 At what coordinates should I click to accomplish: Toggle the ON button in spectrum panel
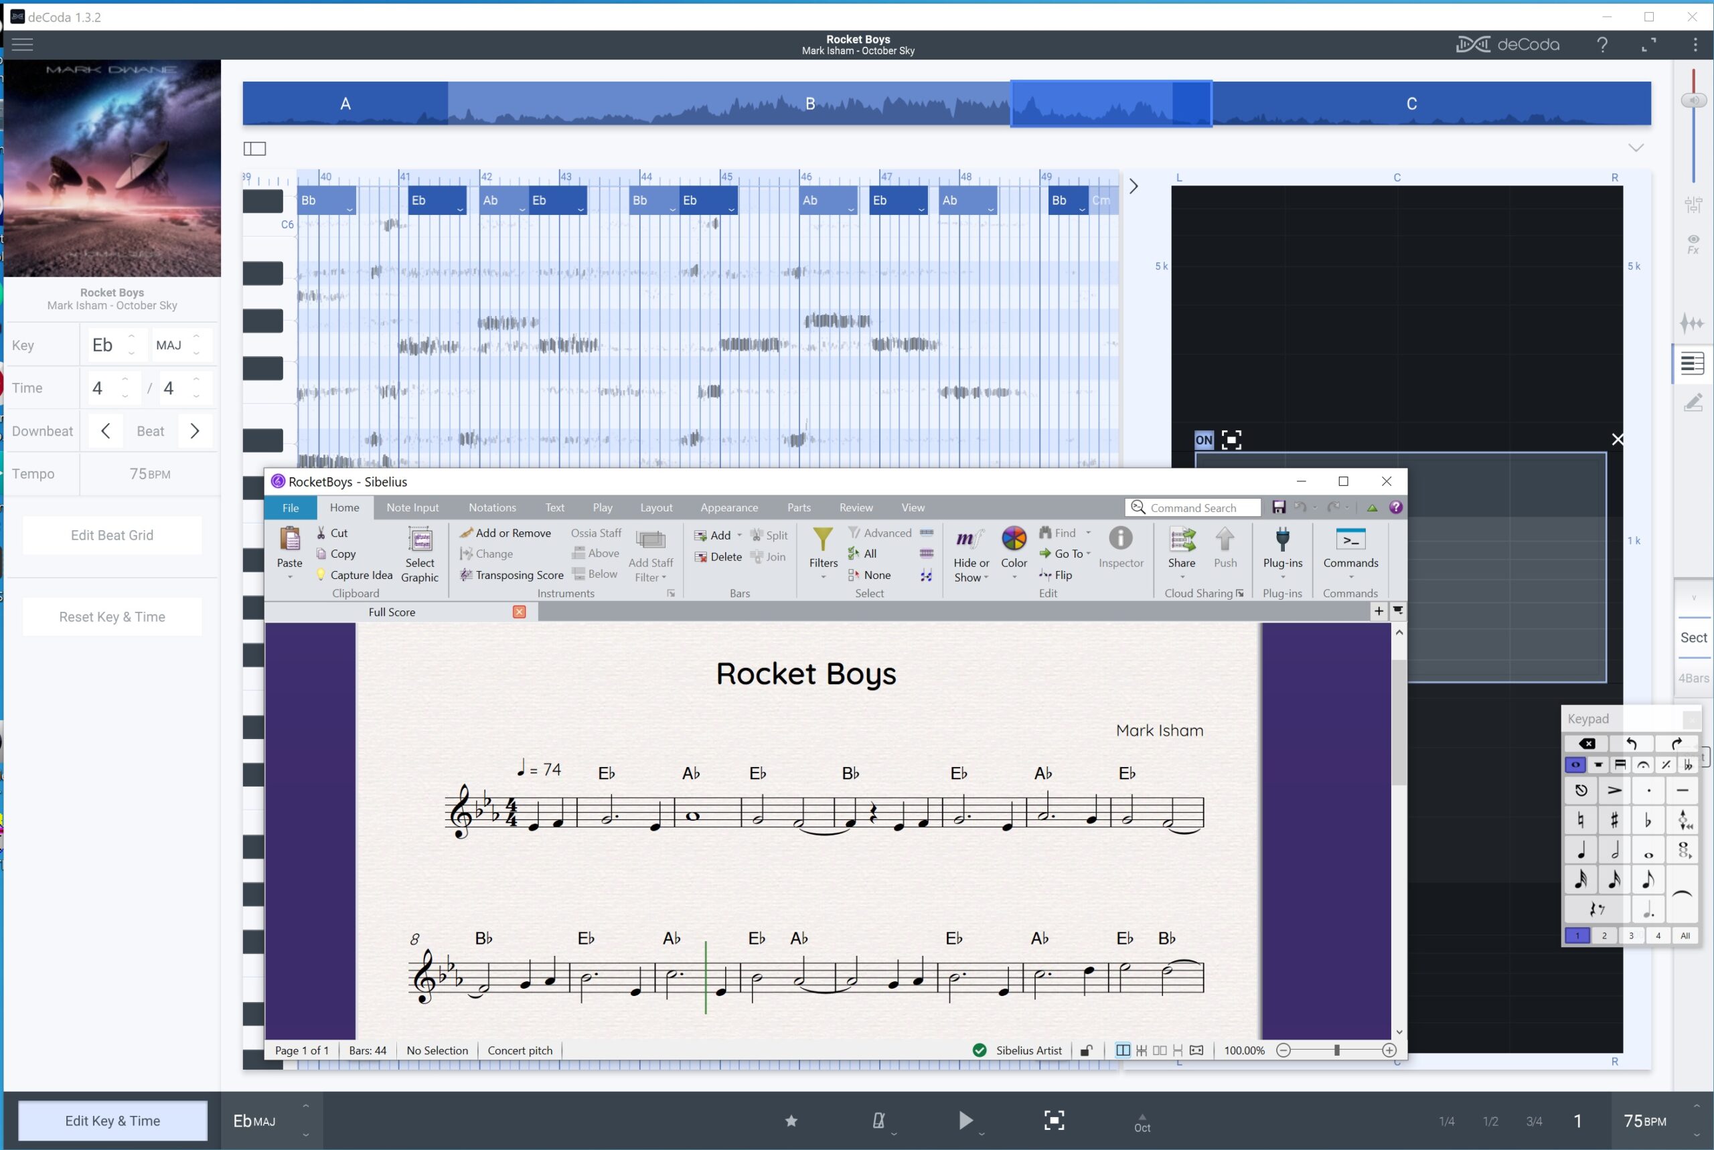click(x=1204, y=440)
